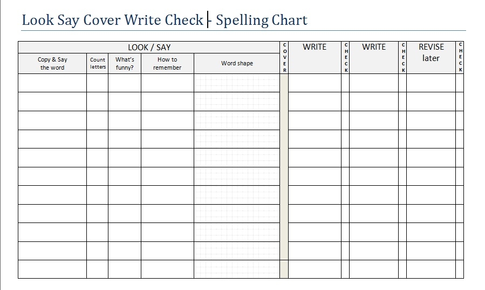Viewport: 485px width, 290px height.
Task: Click the 'What's funny?' column header
Action: [x=125, y=64]
